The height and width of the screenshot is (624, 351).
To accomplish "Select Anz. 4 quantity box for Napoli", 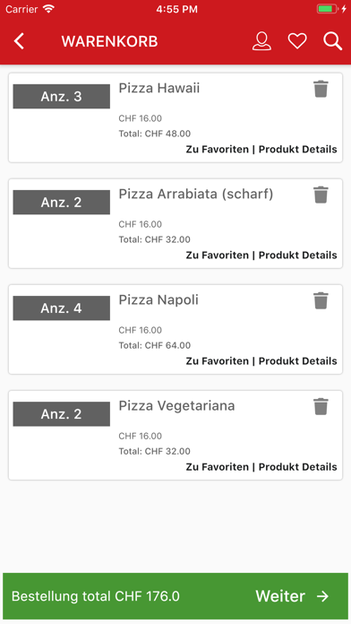I will click(61, 308).
